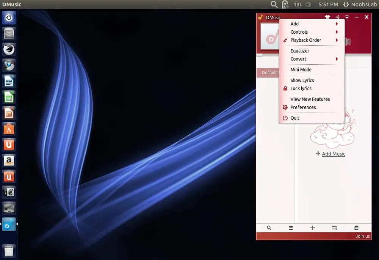Open Ubuntu One Music launcher icon
379x260 pixels.
click(9, 177)
